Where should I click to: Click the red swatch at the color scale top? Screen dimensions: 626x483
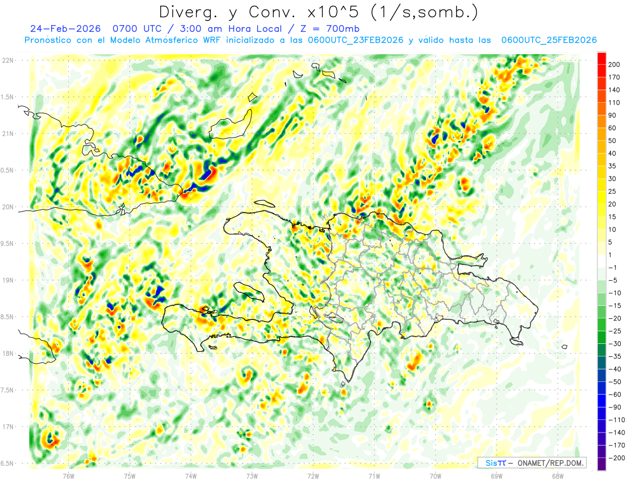click(601, 58)
